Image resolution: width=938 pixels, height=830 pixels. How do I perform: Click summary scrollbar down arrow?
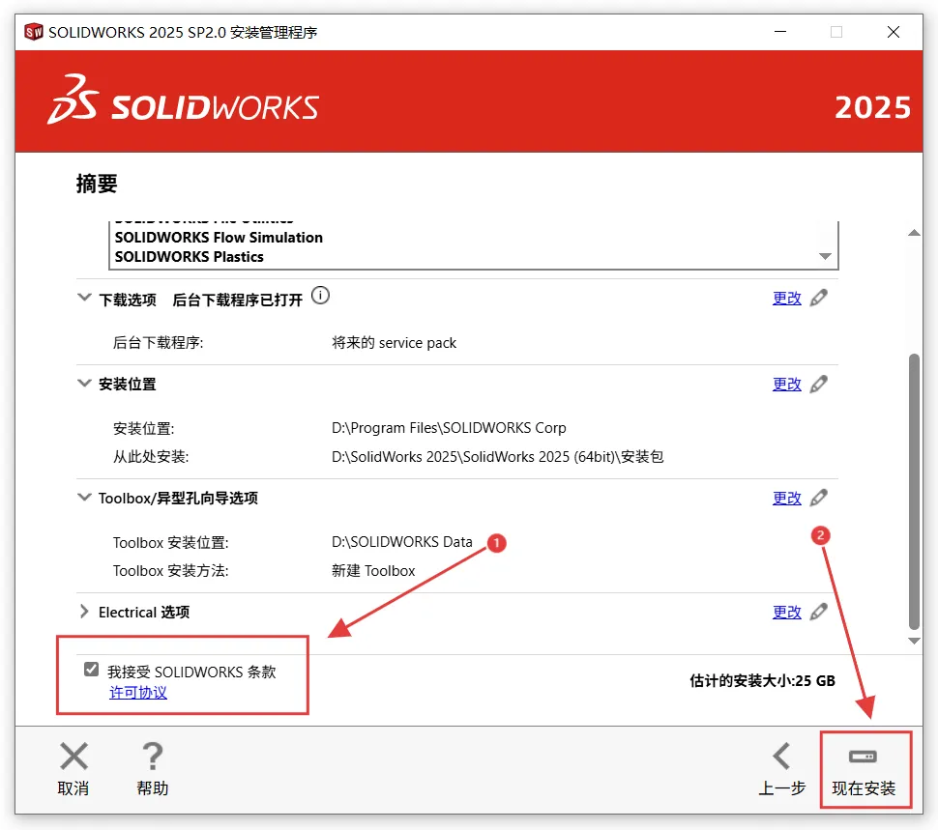[914, 641]
